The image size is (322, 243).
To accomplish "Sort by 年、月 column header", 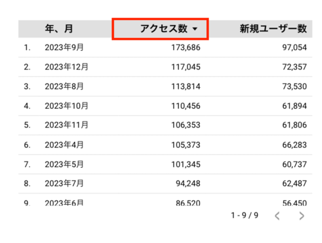I will (x=59, y=29).
